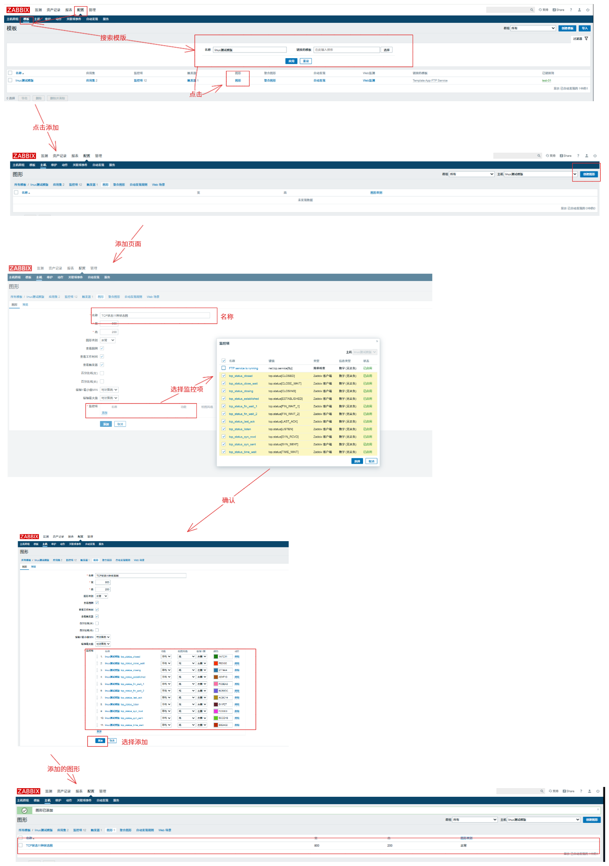Click the 导入 button
Screen dimensions: 609x866
[x=585, y=28]
